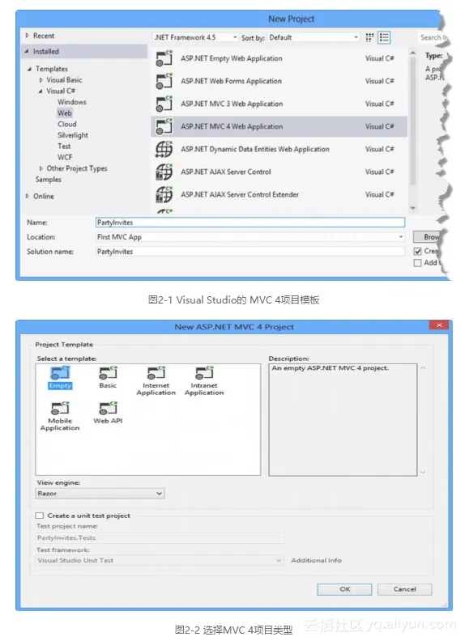Select the Intranet Application template icon

click(x=204, y=373)
